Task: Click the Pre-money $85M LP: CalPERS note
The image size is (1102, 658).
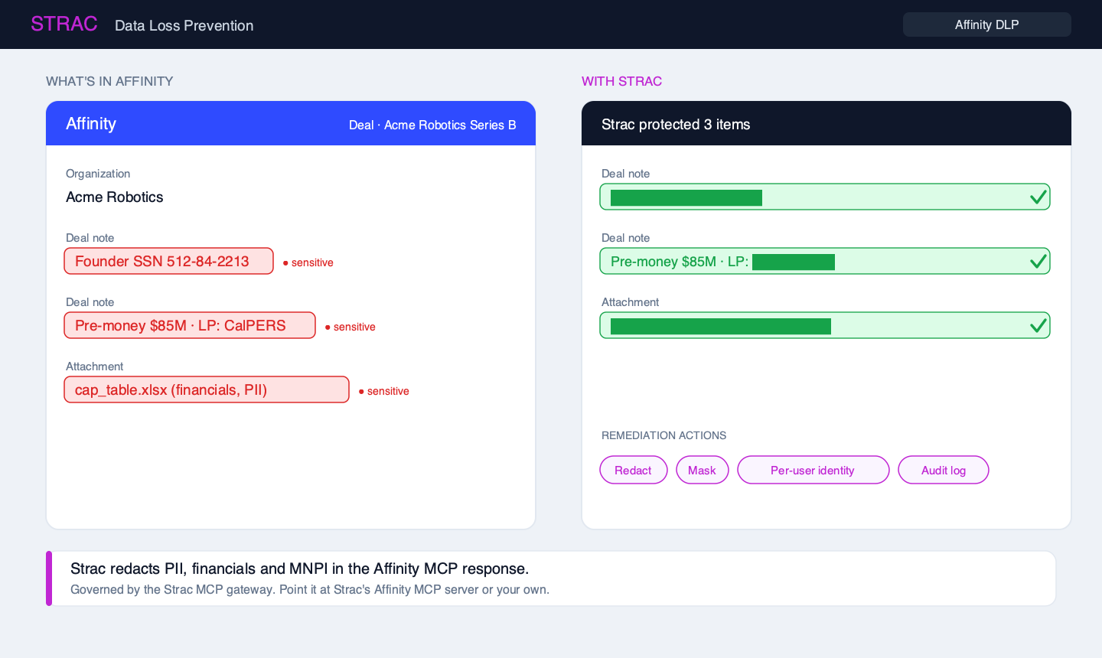Action: pyautogui.click(x=190, y=325)
